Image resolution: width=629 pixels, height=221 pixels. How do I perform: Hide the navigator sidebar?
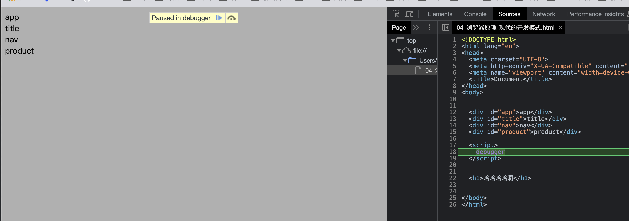tap(446, 27)
